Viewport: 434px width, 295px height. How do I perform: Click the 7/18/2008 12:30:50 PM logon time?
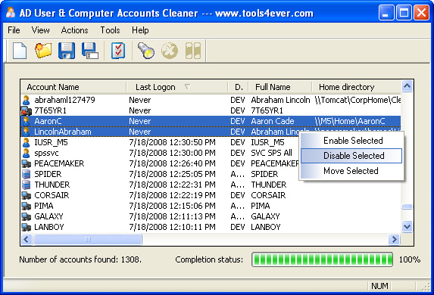(x=172, y=143)
